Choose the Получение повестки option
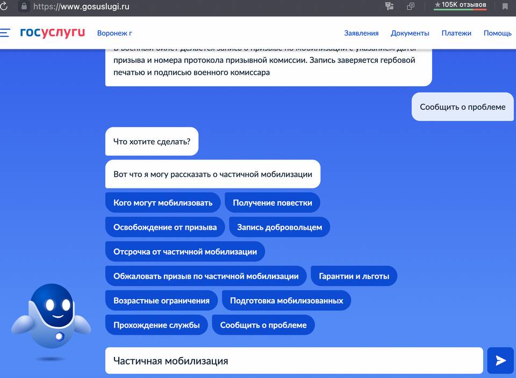 tap(273, 203)
